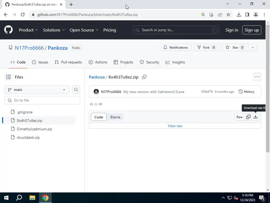Select the Code view toggle

[99, 117]
